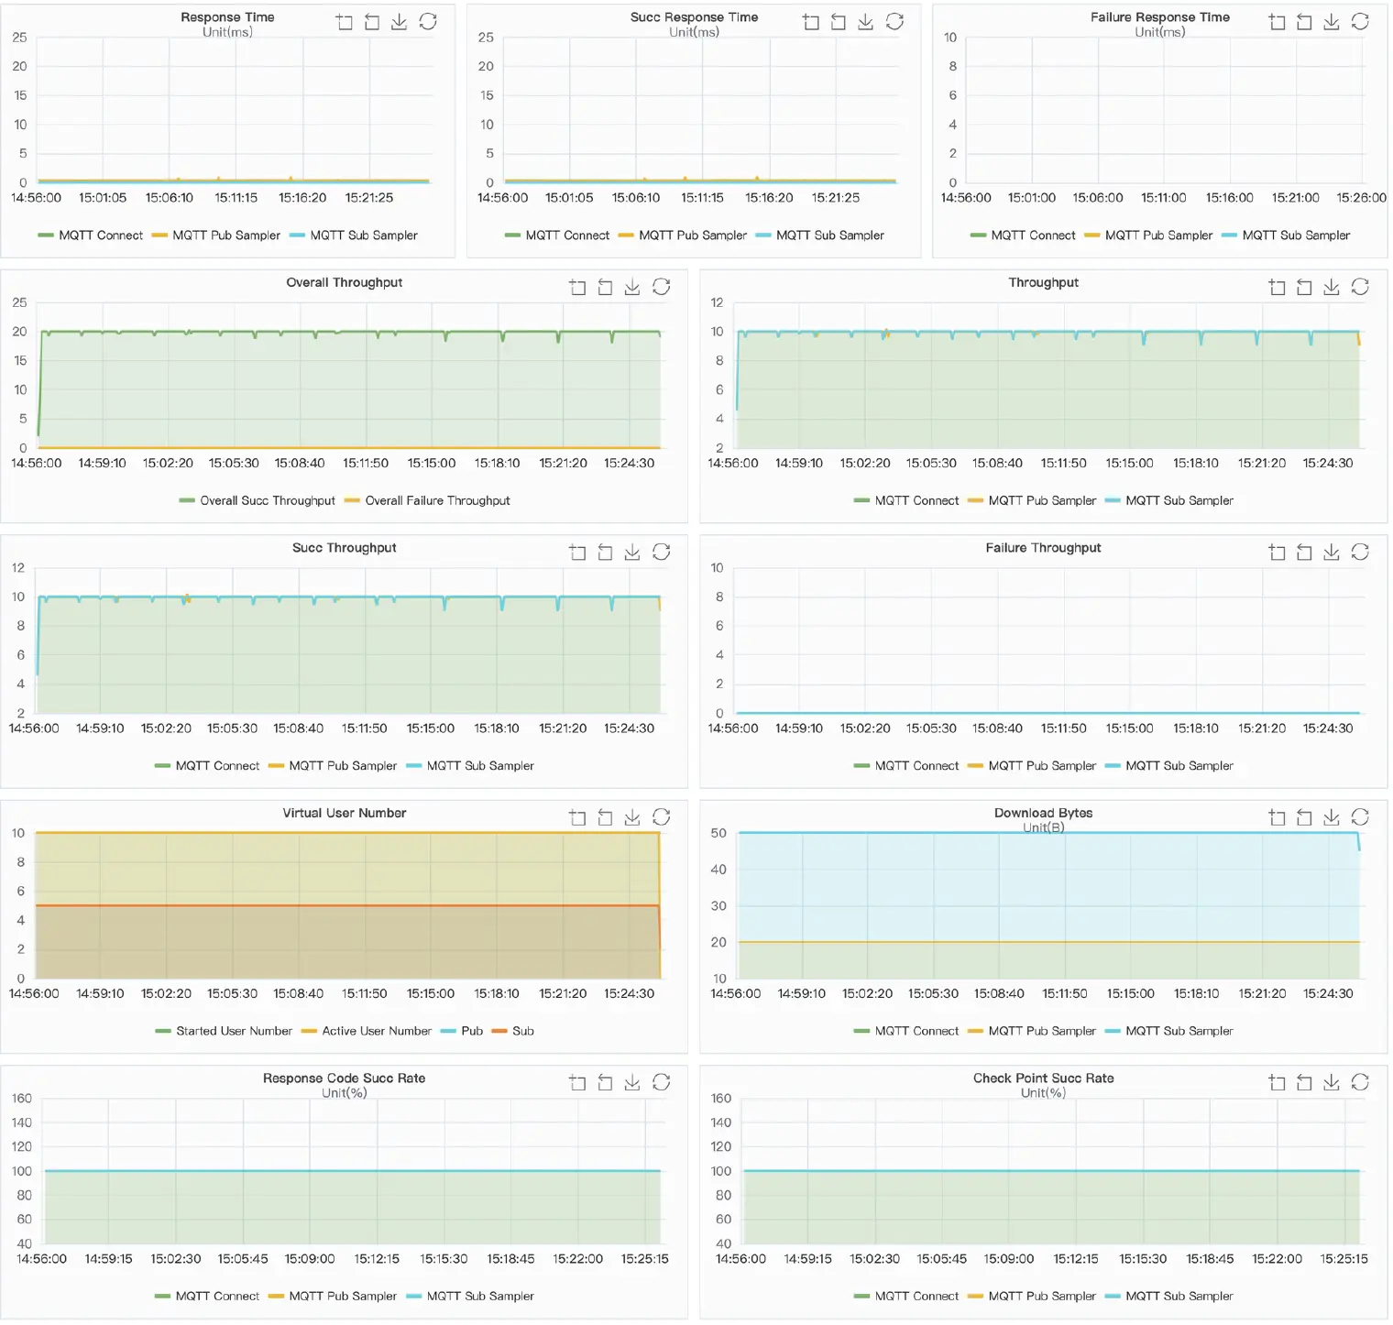The image size is (1393, 1325).
Task: Download Succ Response Time chart image
Action: pyautogui.click(x=866, y=22)
